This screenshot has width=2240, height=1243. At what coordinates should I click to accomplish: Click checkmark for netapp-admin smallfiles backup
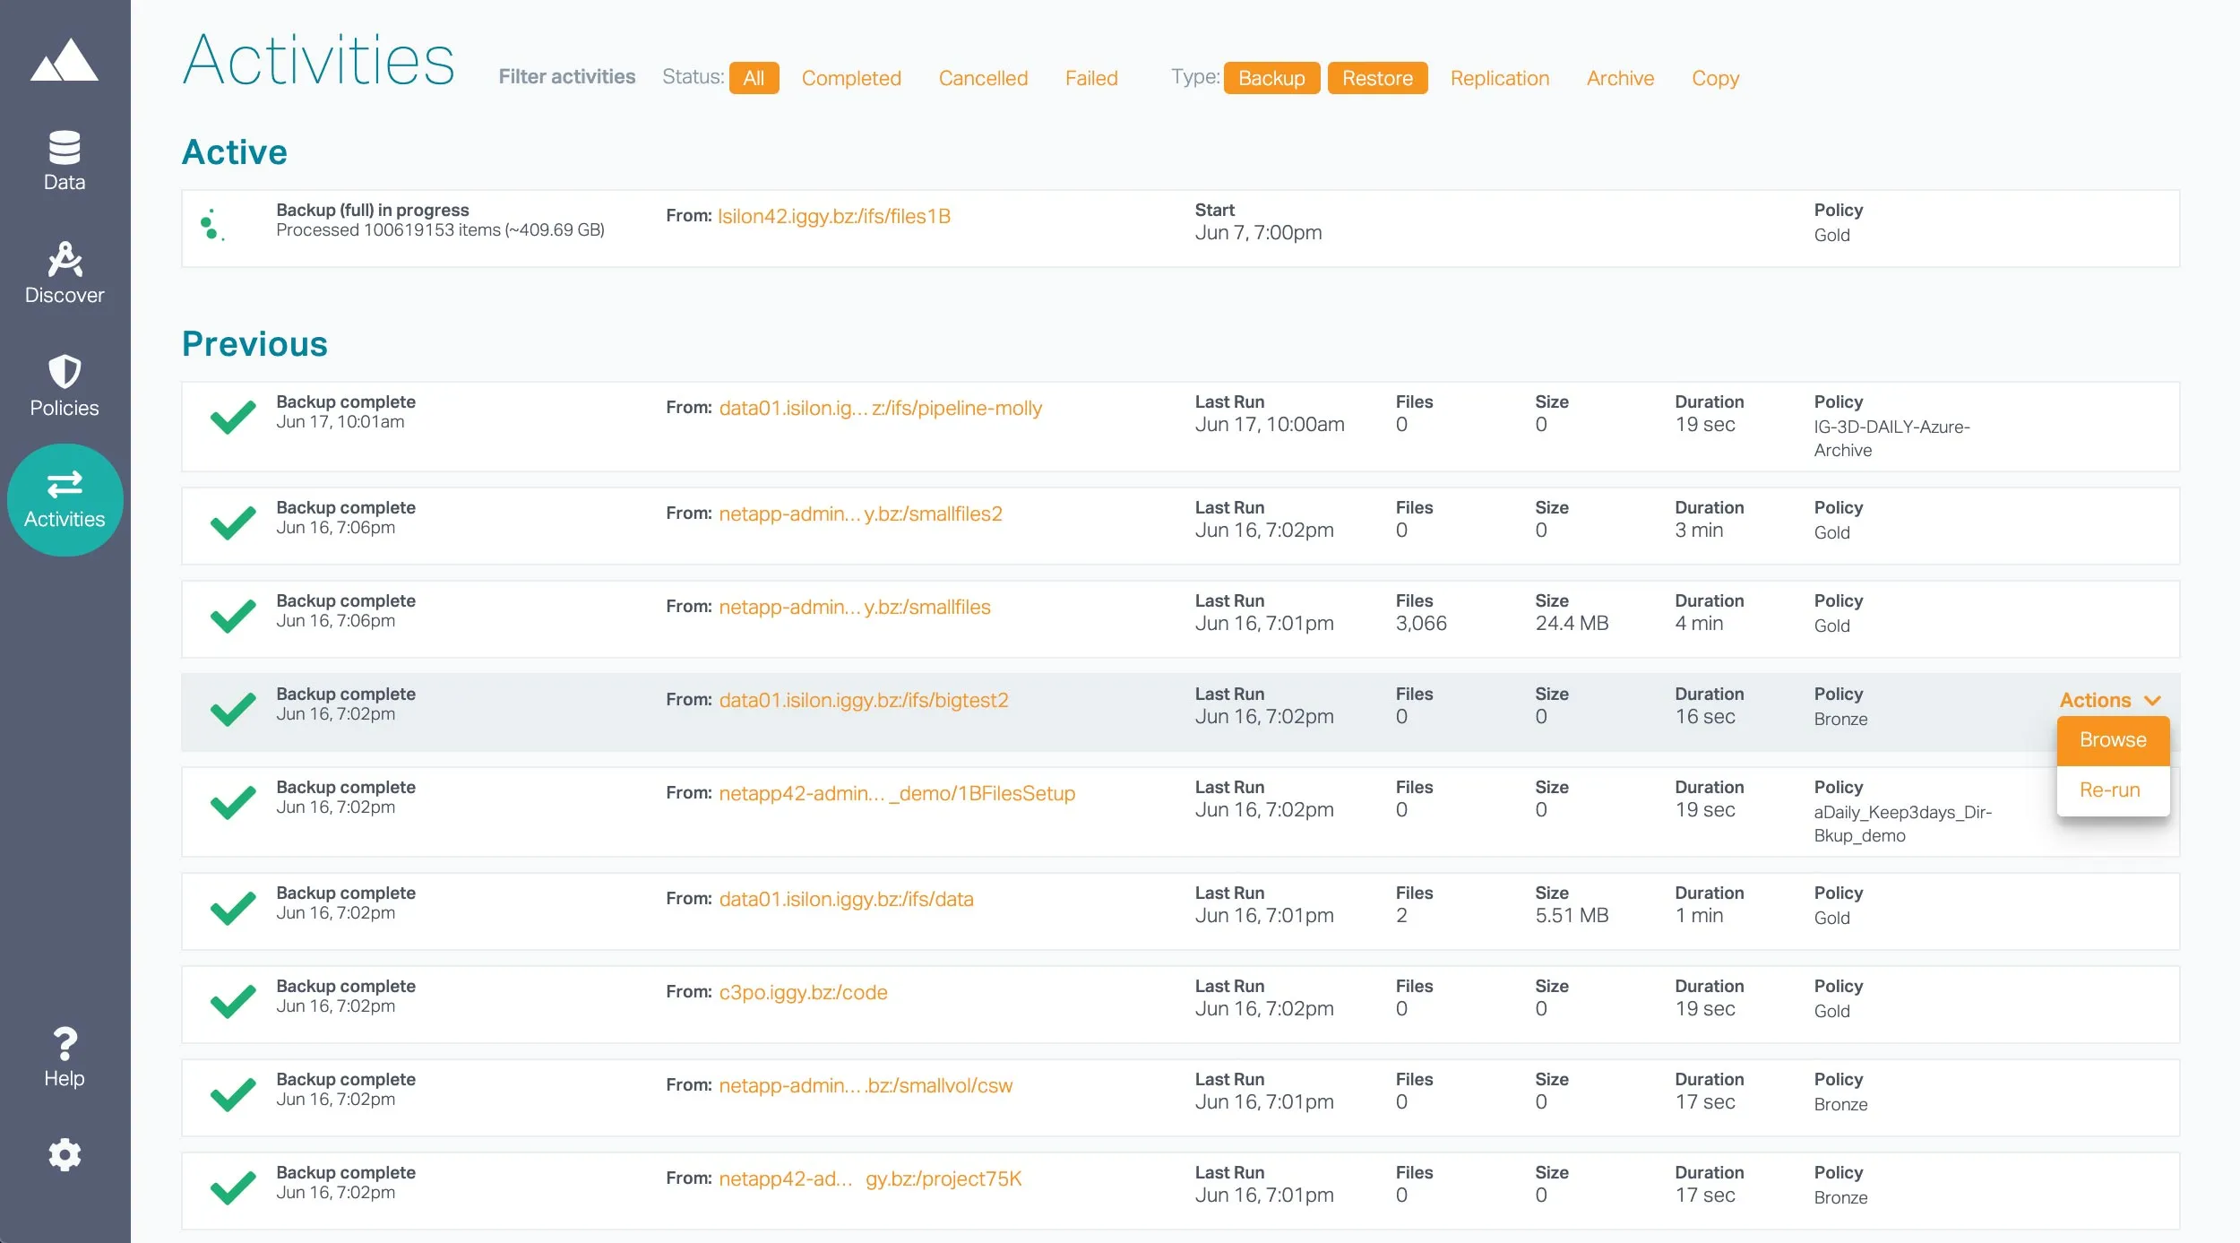(x=233, y=617)
